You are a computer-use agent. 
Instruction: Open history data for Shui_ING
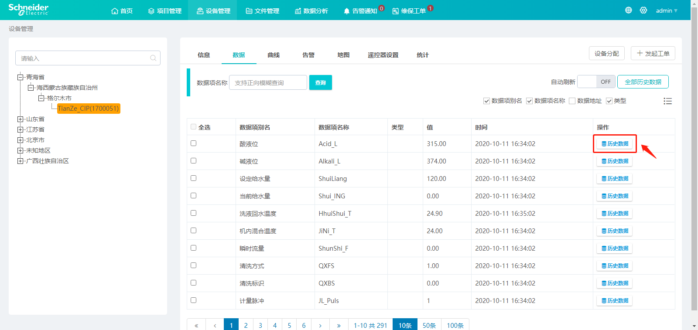tap(615, 196)
